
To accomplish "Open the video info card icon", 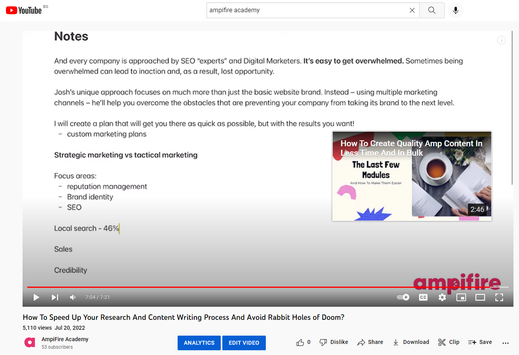I will pyautogui.click(x=502, y=40).
